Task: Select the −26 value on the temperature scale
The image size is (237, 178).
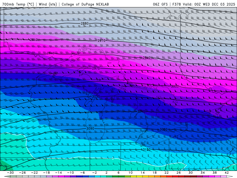Action: pos(23,173)
